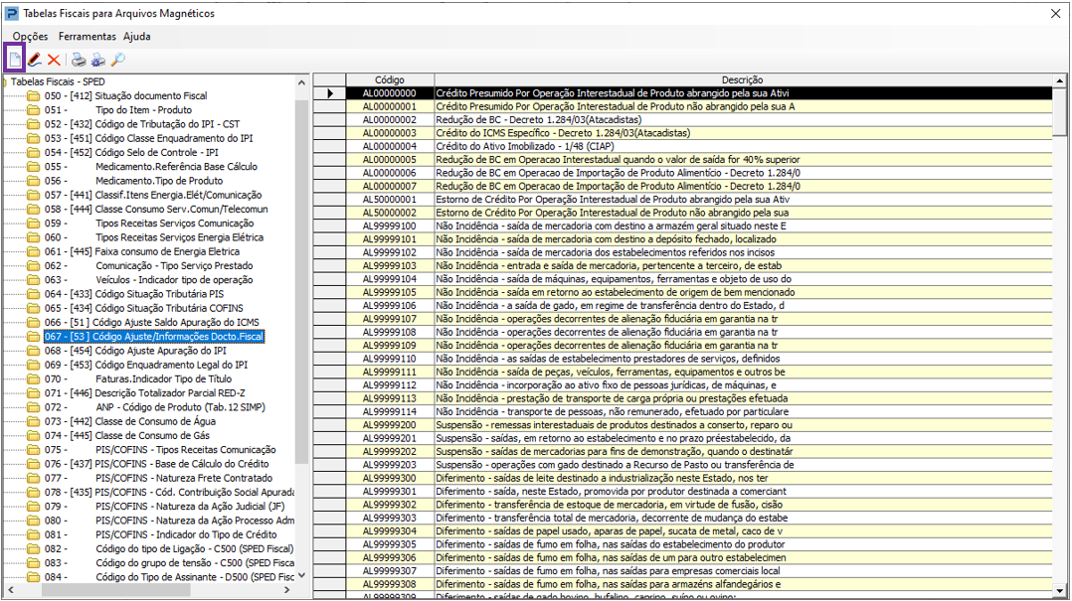
Task: Click the Código column header
Action: coord(390,79)
